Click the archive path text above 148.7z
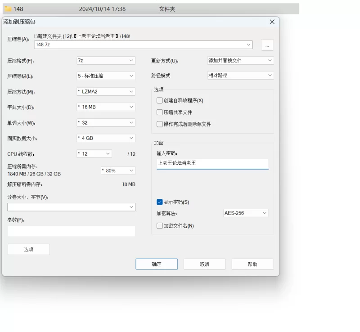The width and height of the screenshot is (360, 332). pos(82,36)
